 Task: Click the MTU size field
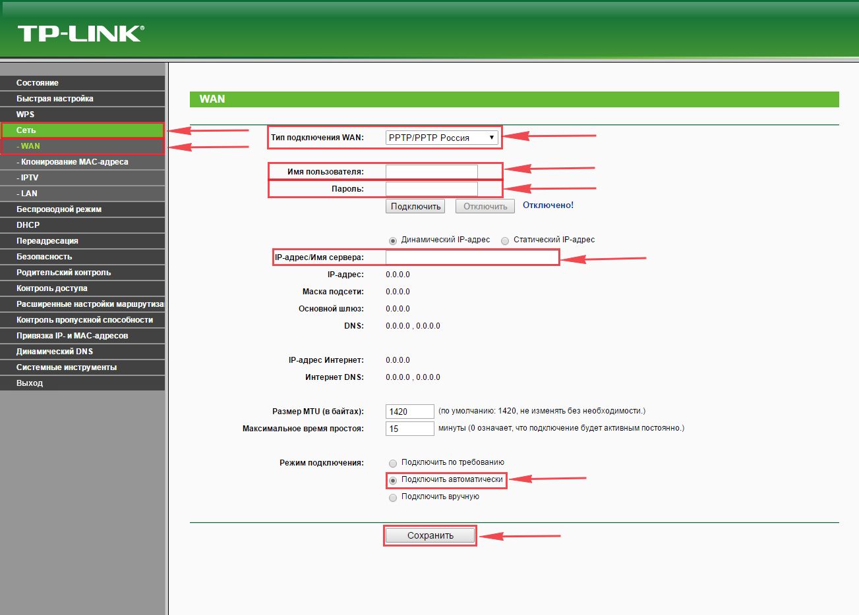click(409, 412)
